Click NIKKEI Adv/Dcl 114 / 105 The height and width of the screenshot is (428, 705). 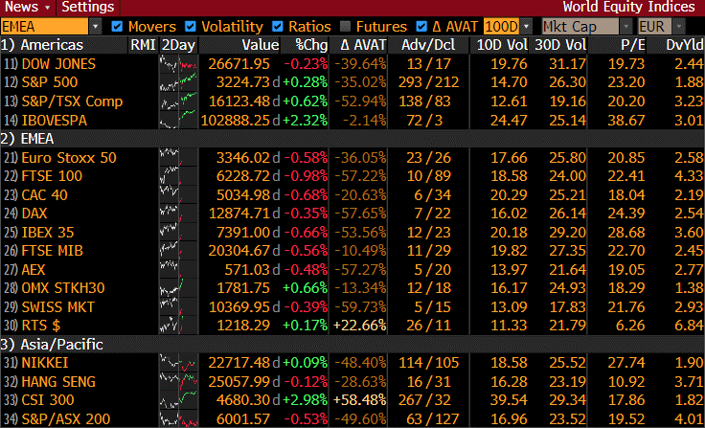(x=428, y=362)
